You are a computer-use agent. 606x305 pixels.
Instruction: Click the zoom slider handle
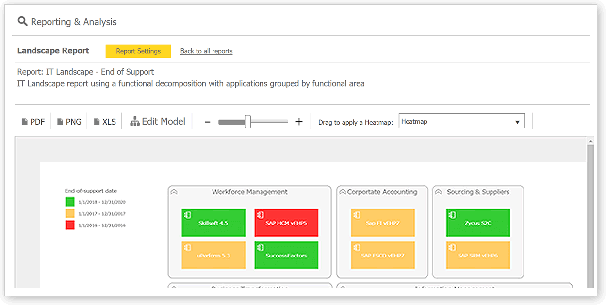point(248,121)
